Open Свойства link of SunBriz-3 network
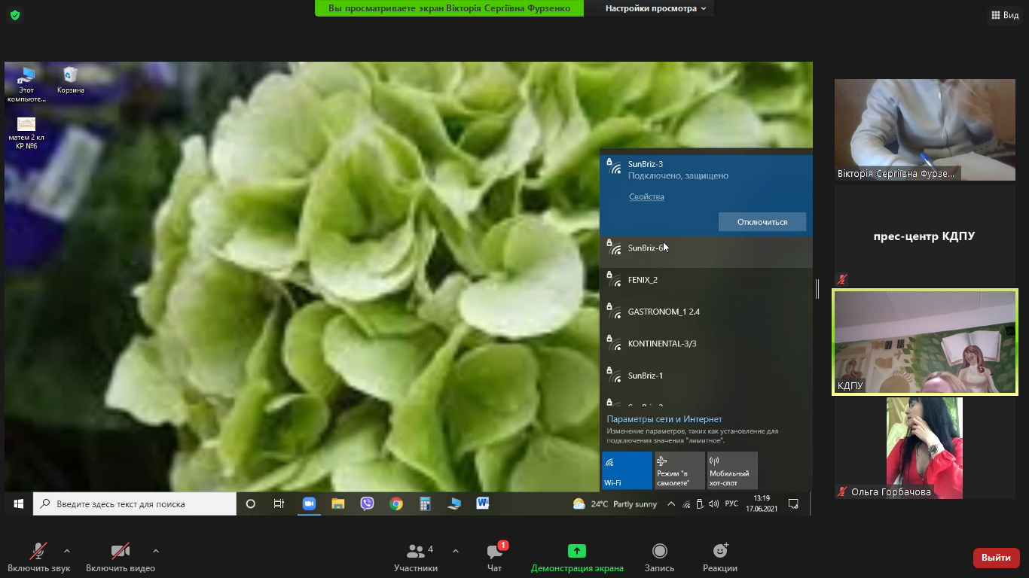Screen dimensions: 1029x578 point(647,196)
